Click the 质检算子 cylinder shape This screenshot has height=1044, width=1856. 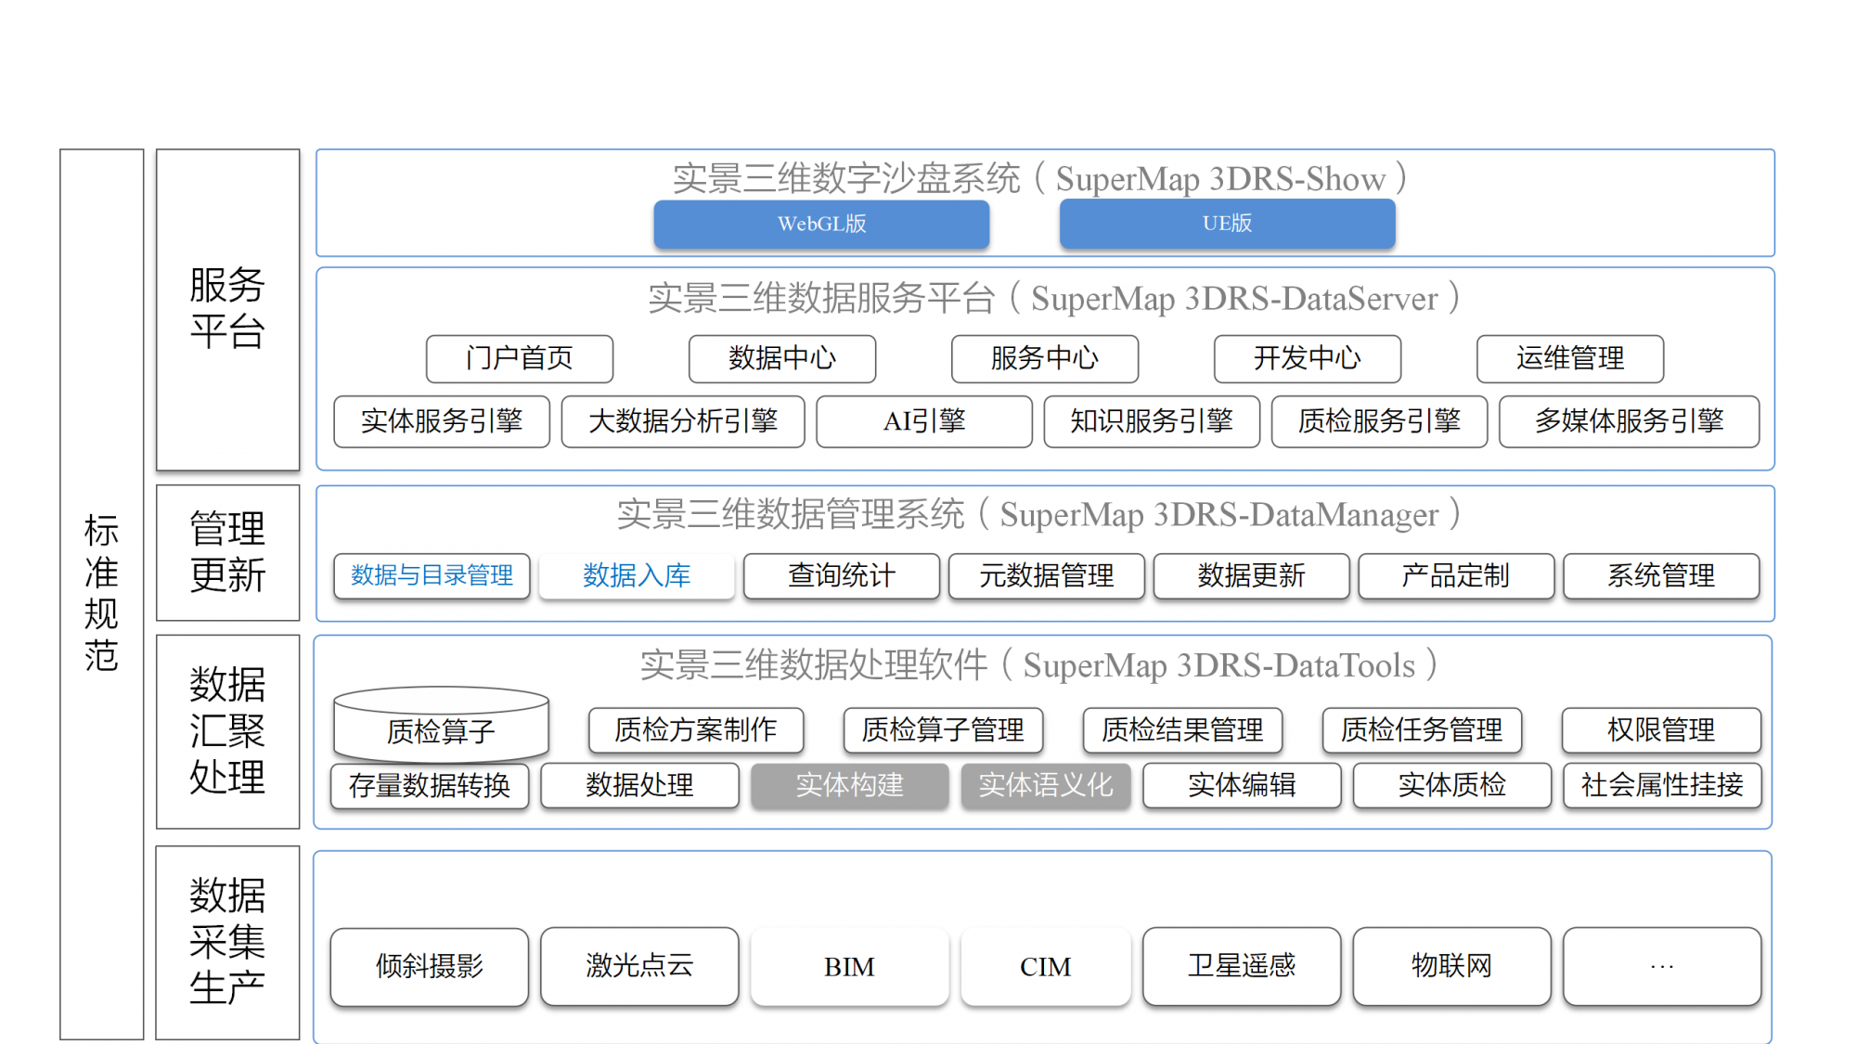[x=441, y=725]
